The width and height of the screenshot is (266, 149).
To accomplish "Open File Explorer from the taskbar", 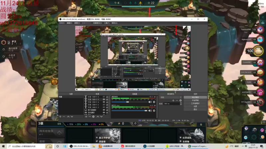I will click(x=94, y=146).
